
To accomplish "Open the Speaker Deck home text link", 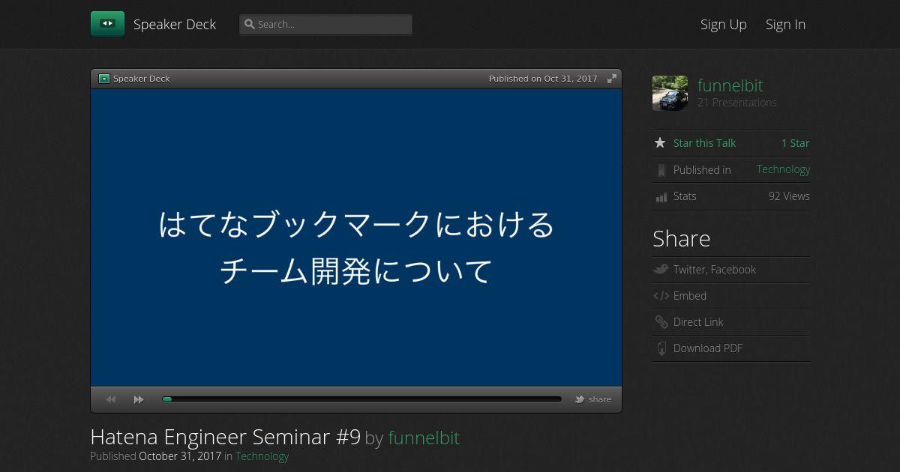I will click(x=175, y=24).
